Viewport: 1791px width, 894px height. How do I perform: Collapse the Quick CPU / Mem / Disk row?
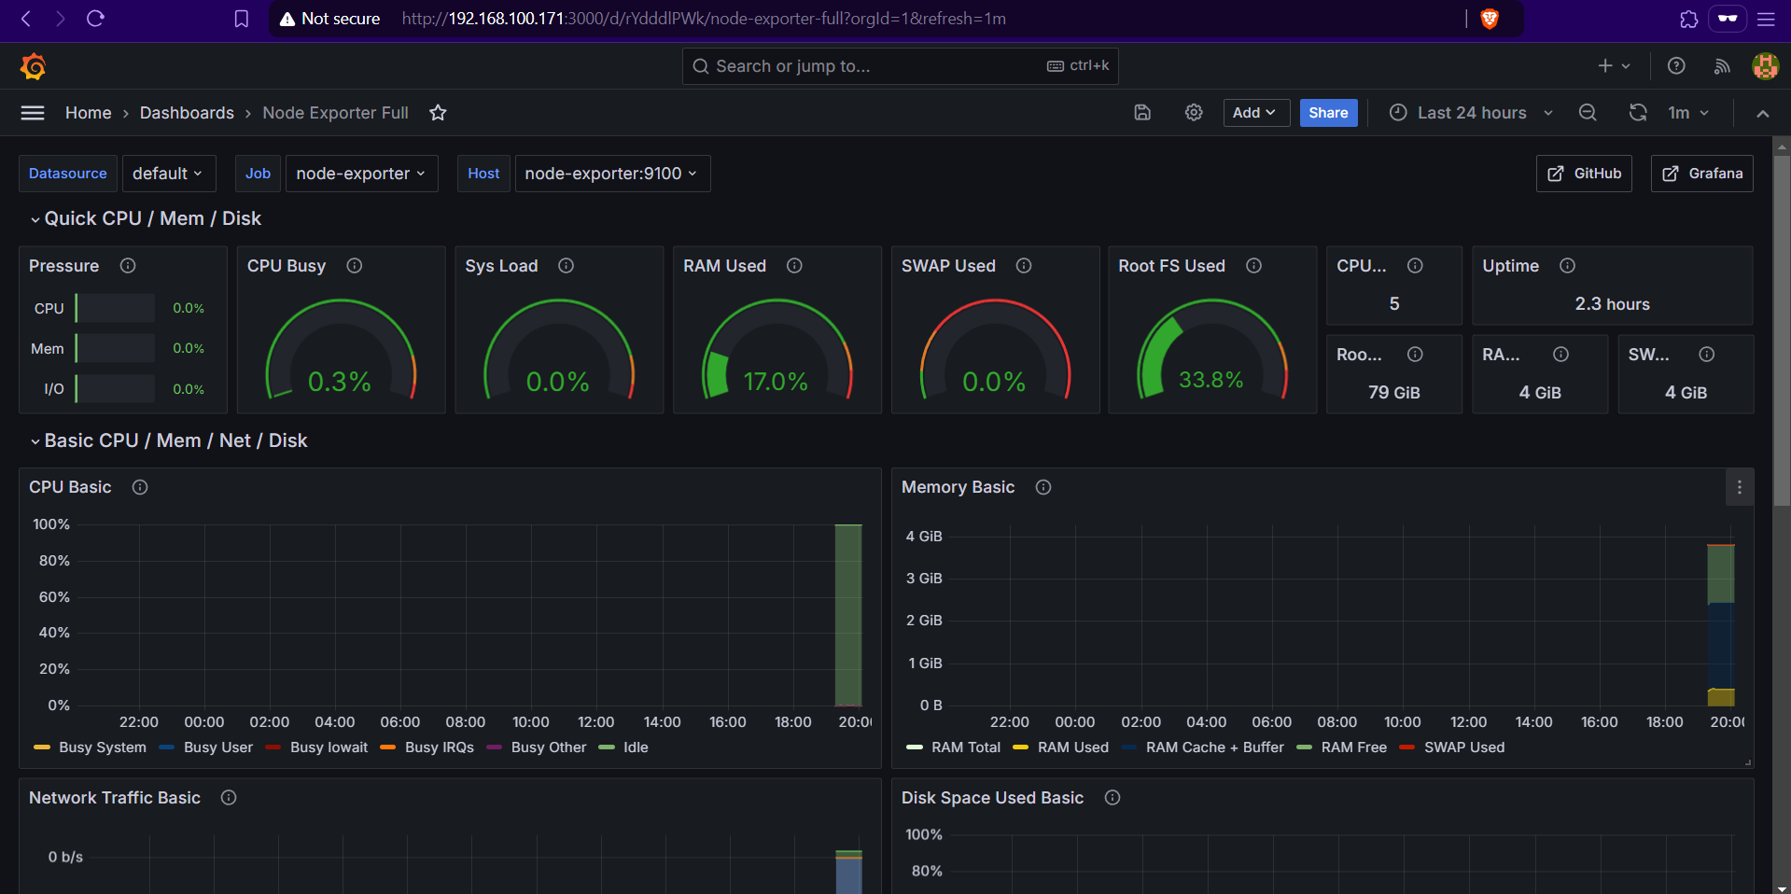coord(152,218)
